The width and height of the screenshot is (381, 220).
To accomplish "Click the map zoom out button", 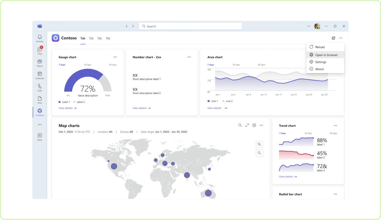I will (259, 153).
